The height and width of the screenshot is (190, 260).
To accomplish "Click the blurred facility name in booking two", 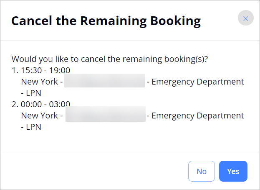I will pos(106,114).
